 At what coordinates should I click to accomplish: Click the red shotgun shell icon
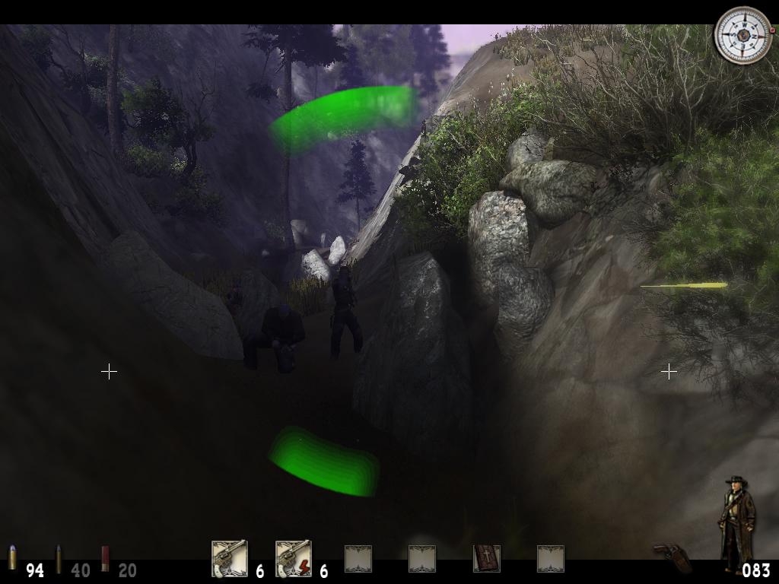pos(105,559)
